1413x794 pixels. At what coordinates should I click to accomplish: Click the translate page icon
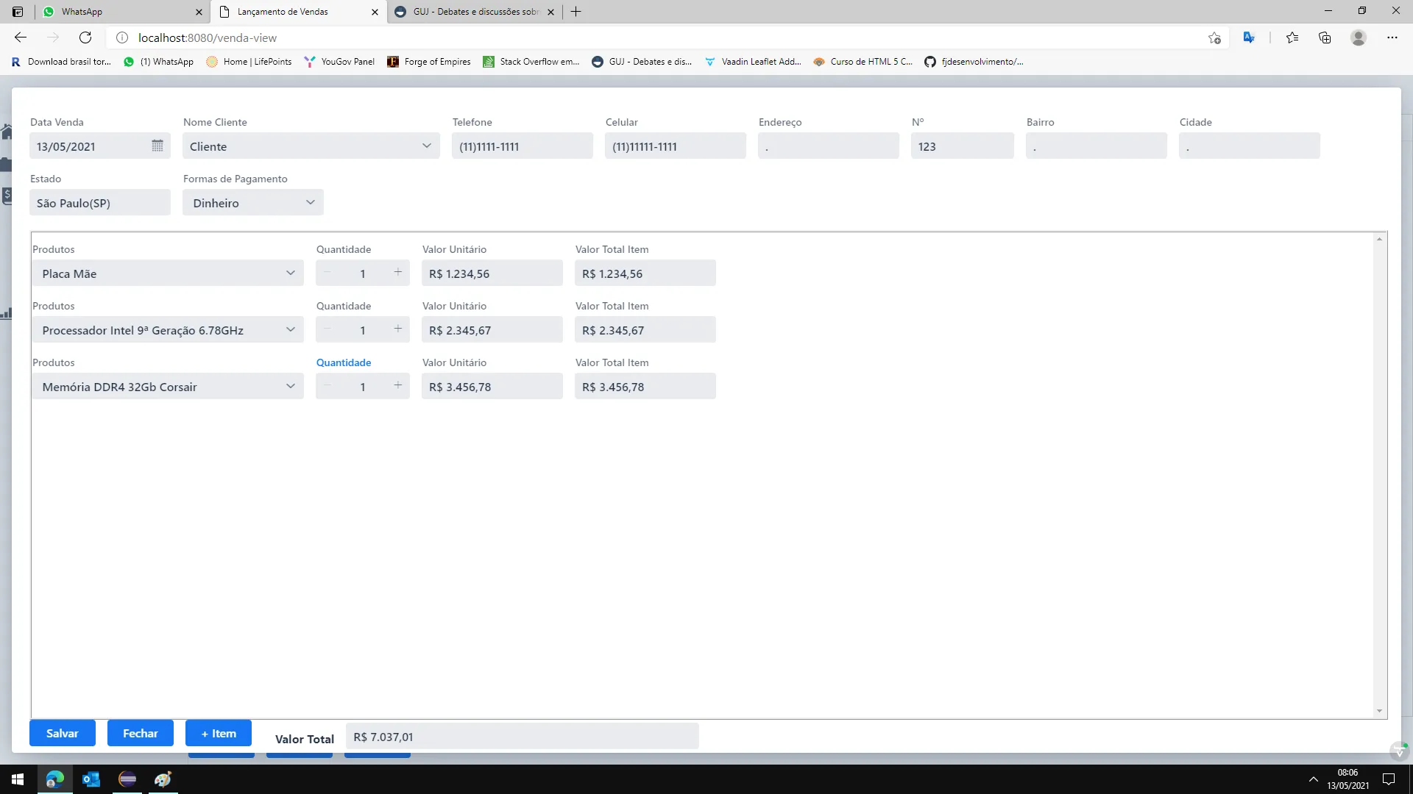pos(1249,37)
